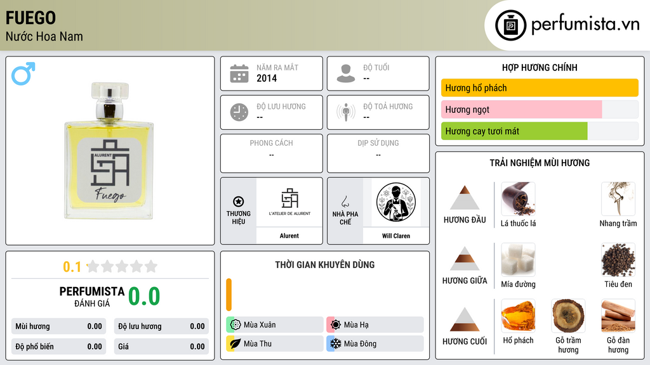Click the person icon beside Độ tuổi
The height and width of the screenshot is (365, 650).
[346, 74]
